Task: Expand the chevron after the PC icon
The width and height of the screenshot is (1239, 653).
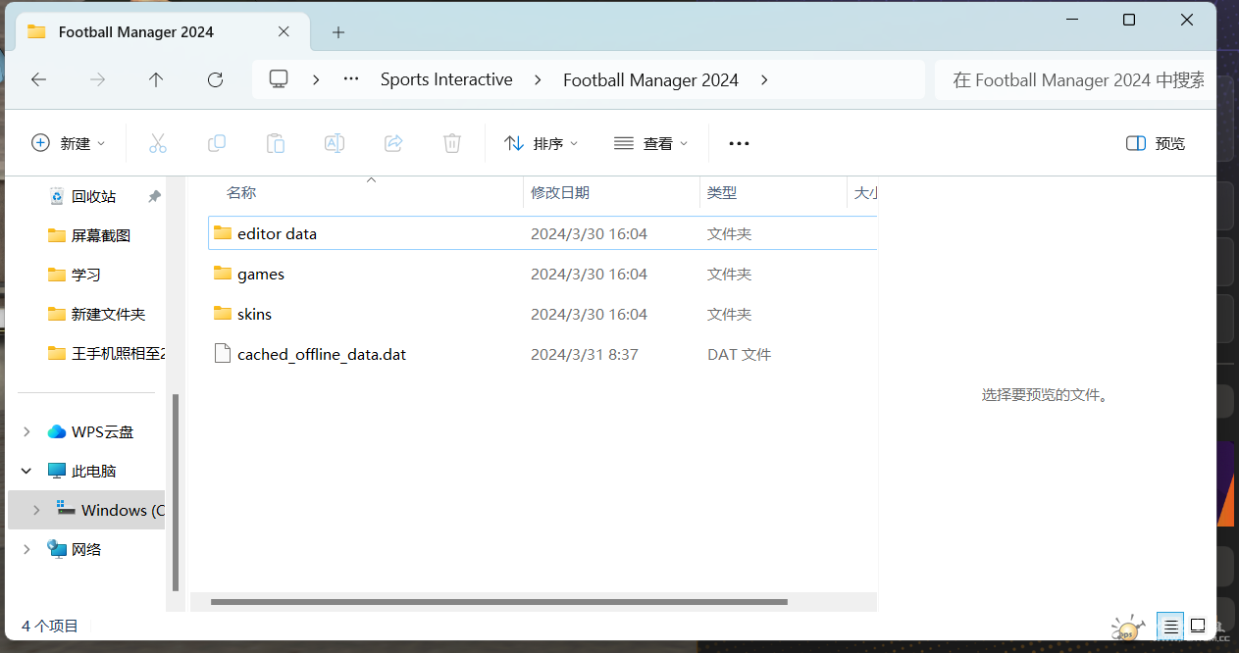Action: pyautogui.click(x=316, y=79)
